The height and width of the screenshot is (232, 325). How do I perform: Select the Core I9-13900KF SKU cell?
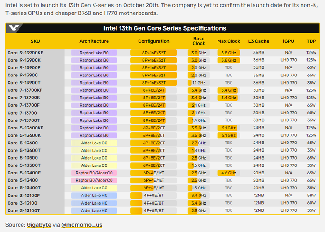35,53
